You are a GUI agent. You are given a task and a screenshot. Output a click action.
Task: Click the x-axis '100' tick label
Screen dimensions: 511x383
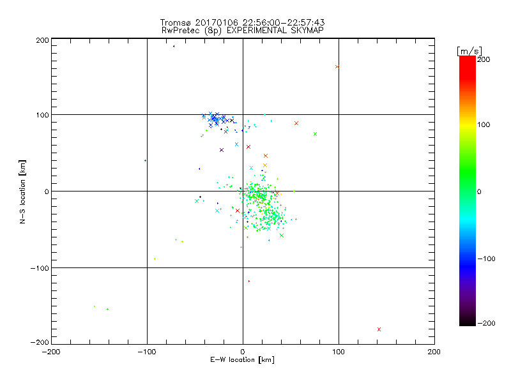coord(339,352)
